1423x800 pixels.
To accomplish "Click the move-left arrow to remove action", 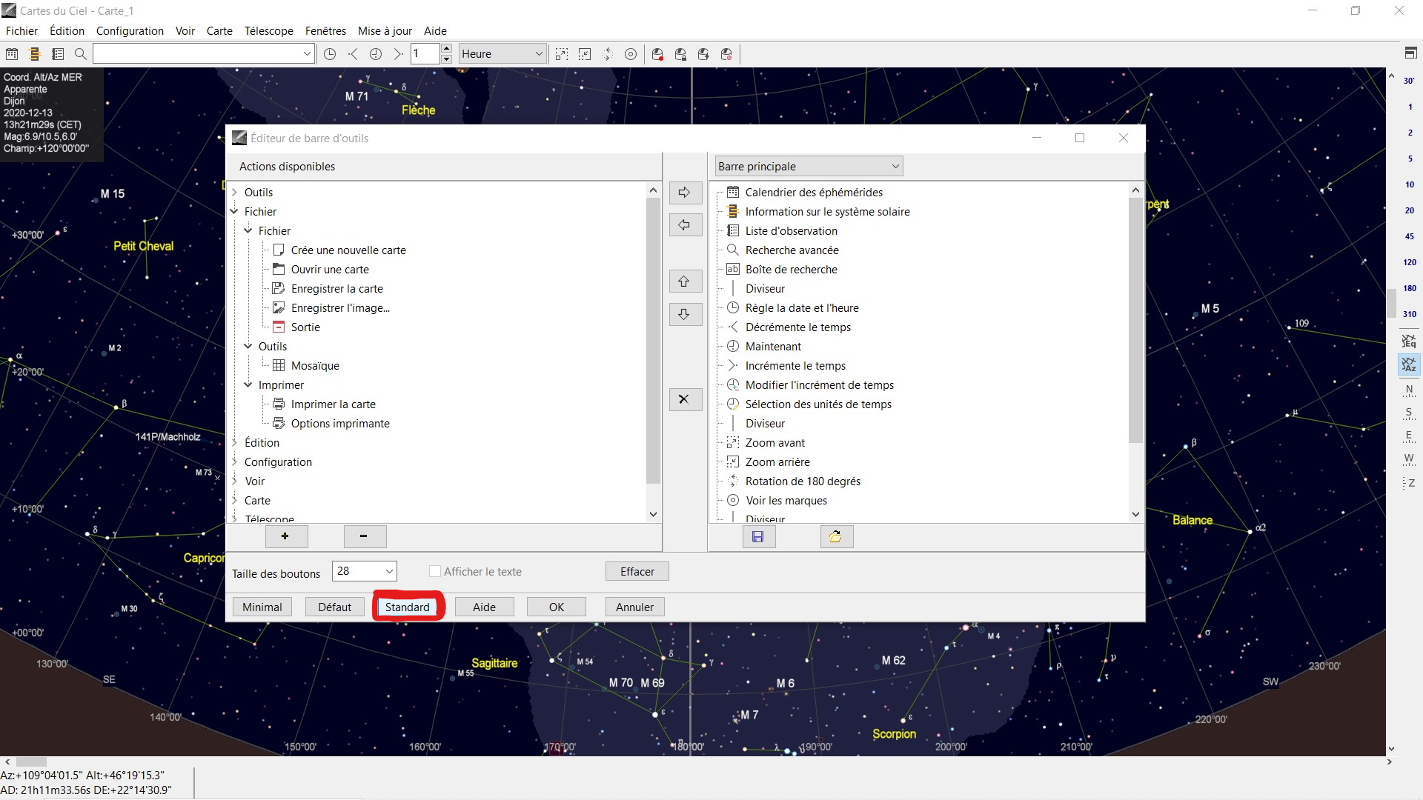I will tap(685, 225).
